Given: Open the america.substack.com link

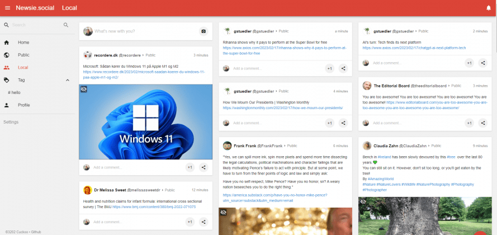Looking at the screenshot, I should 275,198.
